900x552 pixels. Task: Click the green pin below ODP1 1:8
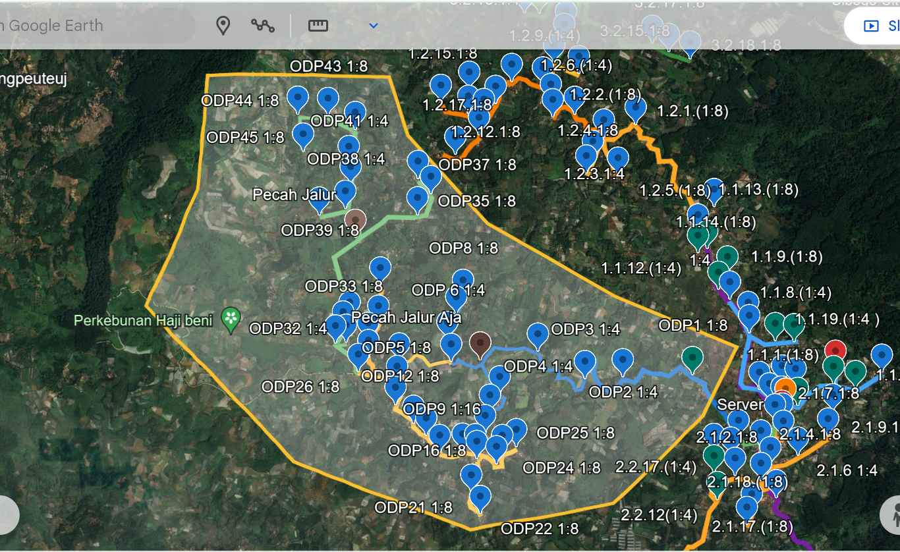pyautogui.click(x=692, y=358)
